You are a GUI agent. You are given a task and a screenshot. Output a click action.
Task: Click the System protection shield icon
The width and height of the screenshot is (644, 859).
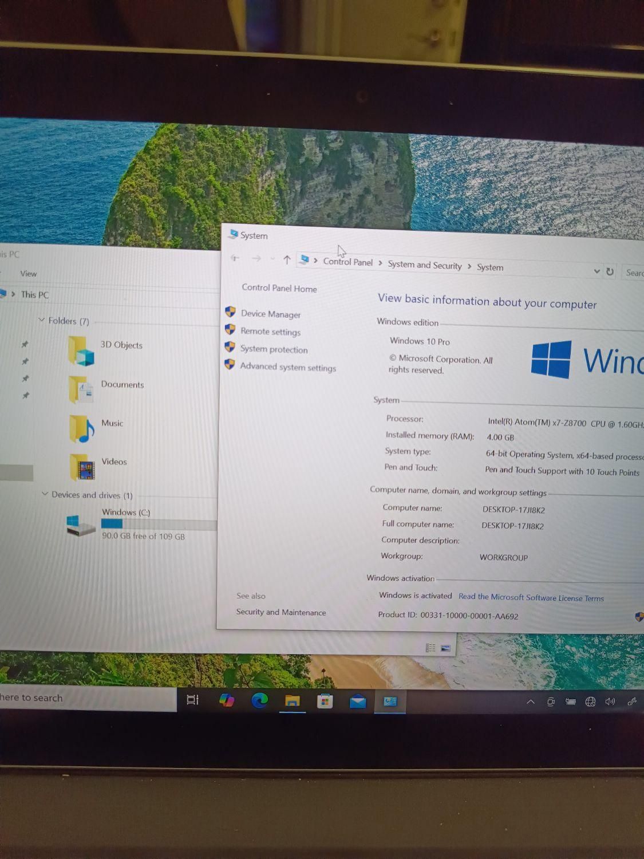230,347
